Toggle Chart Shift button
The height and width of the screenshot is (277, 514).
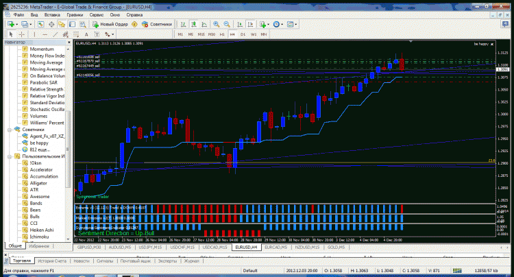(250, 24)
